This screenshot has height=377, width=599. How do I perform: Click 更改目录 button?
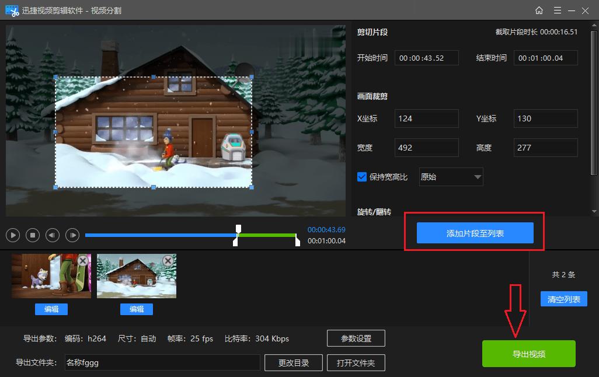pyautogui.click(x=294, y=363)
